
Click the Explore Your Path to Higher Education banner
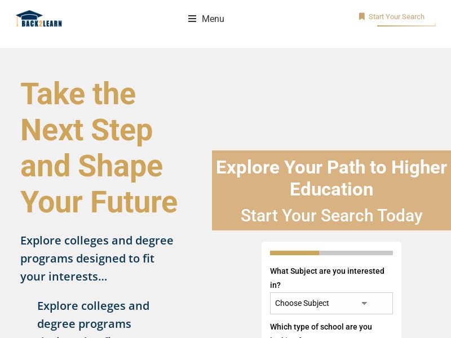[331, 178]
